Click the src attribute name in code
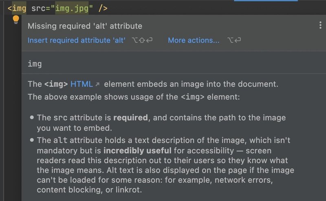This screenshot has height=201, width=326. [x=38, y=8]
